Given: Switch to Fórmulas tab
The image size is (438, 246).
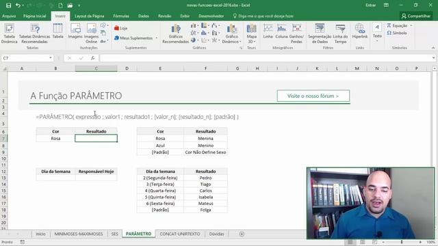Looking at the screenshot, I should click(x=121, y=16).
